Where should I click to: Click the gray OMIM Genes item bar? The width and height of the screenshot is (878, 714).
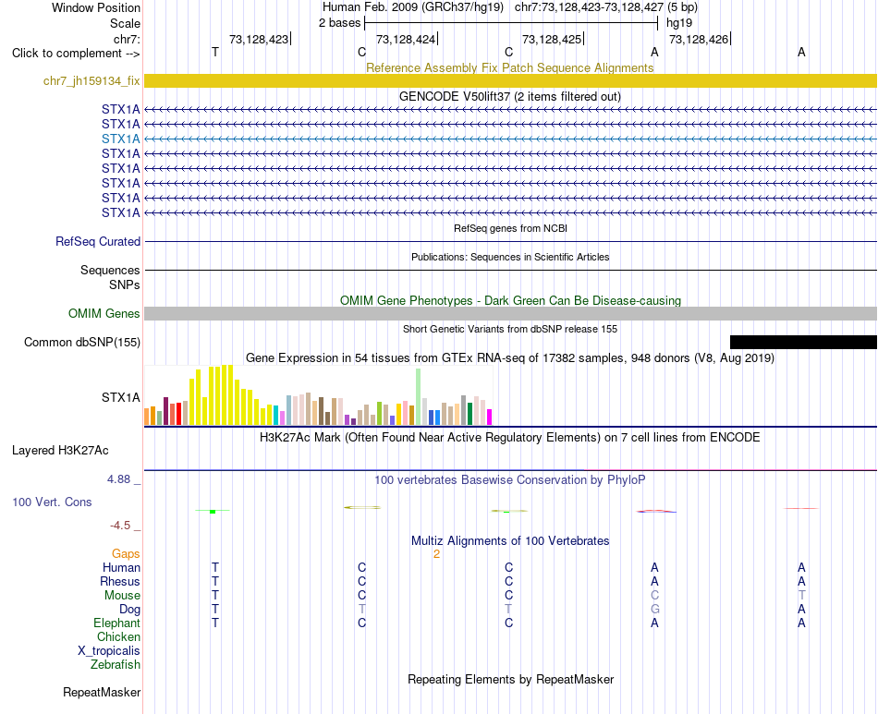(x=510, y=313)
